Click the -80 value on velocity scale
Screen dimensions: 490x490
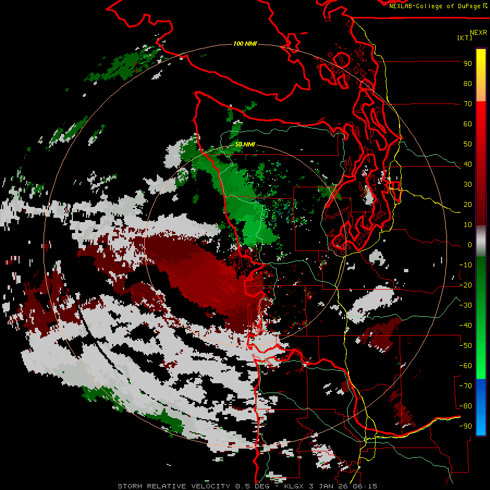click(465, 406)
